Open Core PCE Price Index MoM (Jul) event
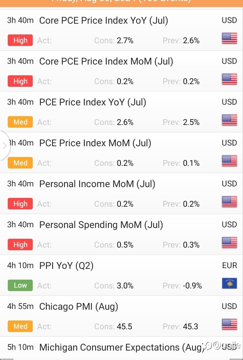Image resolution: width=243 pixels, height=360 pixels. [106, 61]
